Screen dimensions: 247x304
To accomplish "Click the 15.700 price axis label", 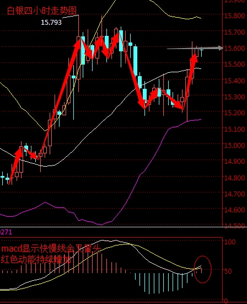I will (x=234, y=32).
